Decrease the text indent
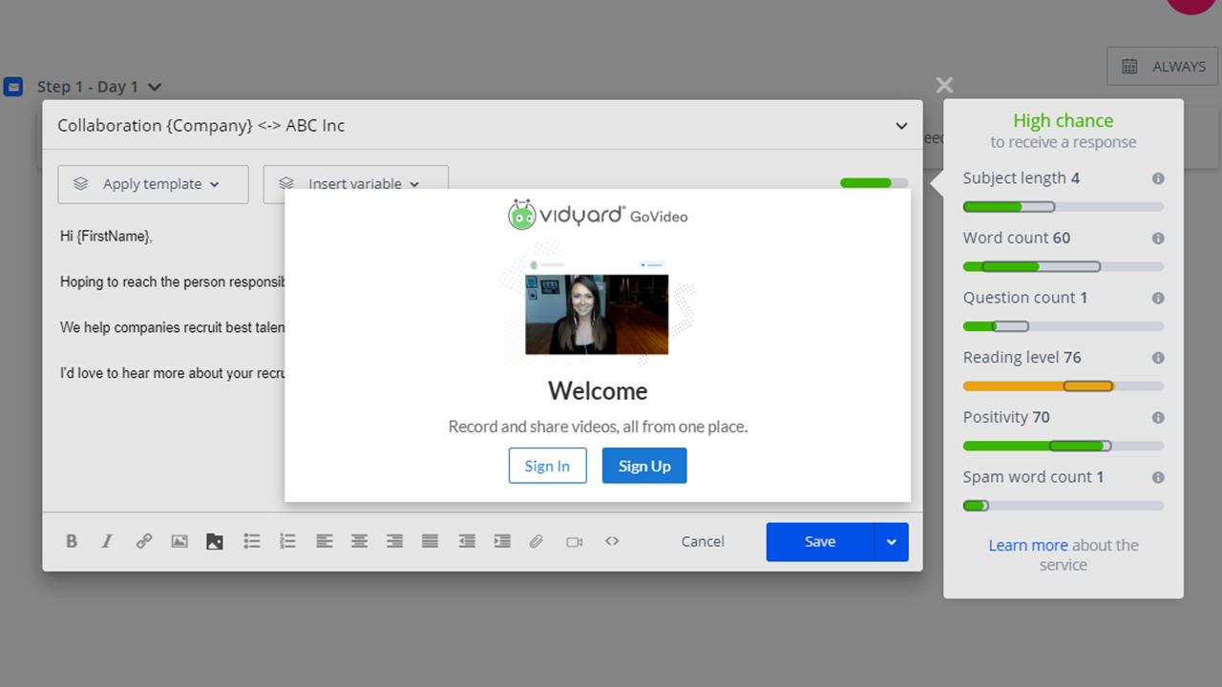 coord(467,541)
